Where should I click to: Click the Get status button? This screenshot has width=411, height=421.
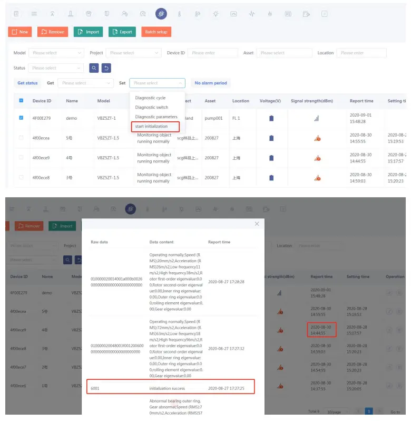27,83
